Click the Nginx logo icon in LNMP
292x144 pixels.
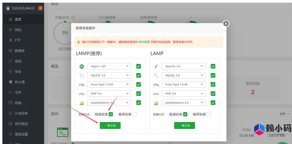point(82,66)
